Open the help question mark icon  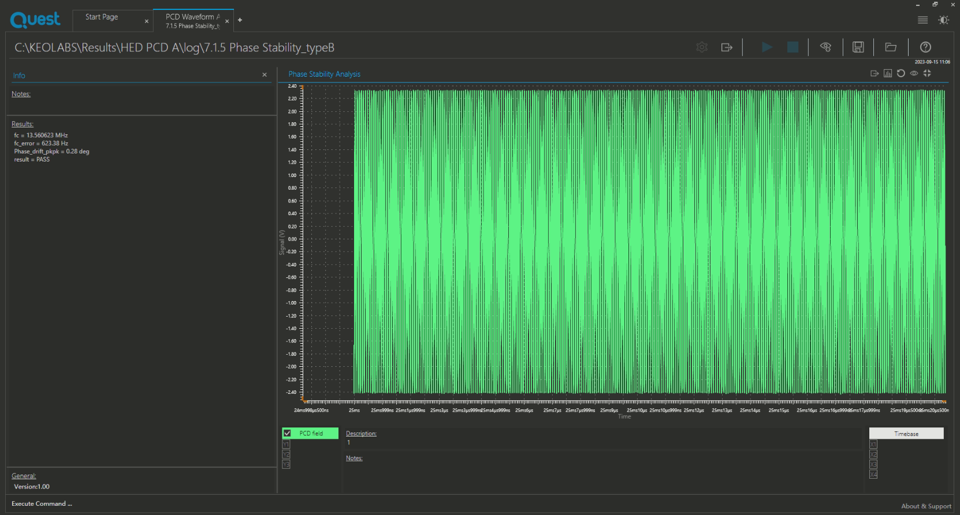925,47
